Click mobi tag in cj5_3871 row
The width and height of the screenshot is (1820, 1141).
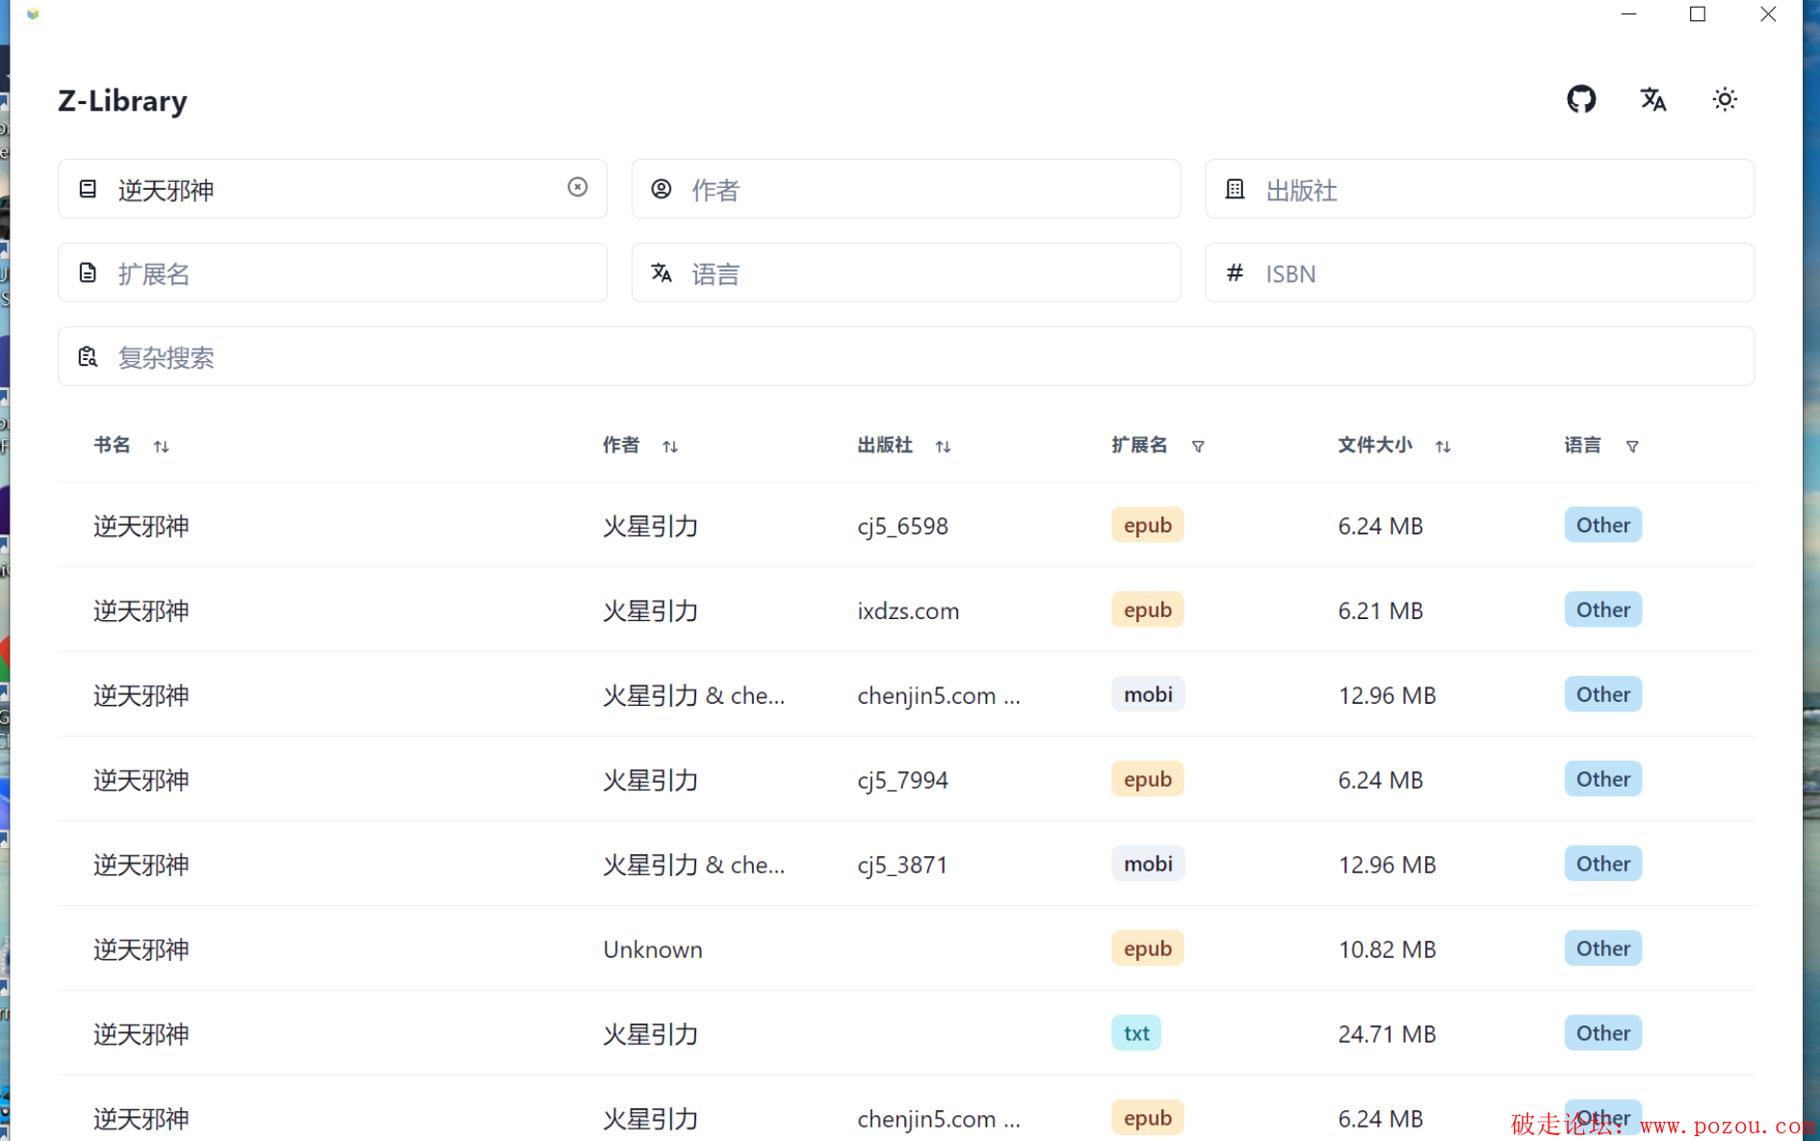(x=1148, y=864)
